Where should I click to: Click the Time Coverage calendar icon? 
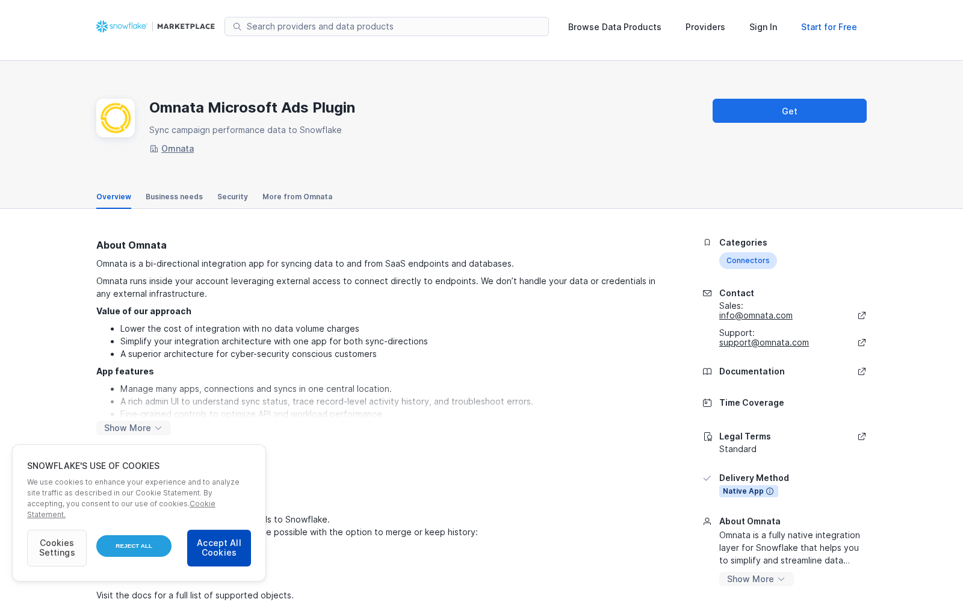[707, 403]
